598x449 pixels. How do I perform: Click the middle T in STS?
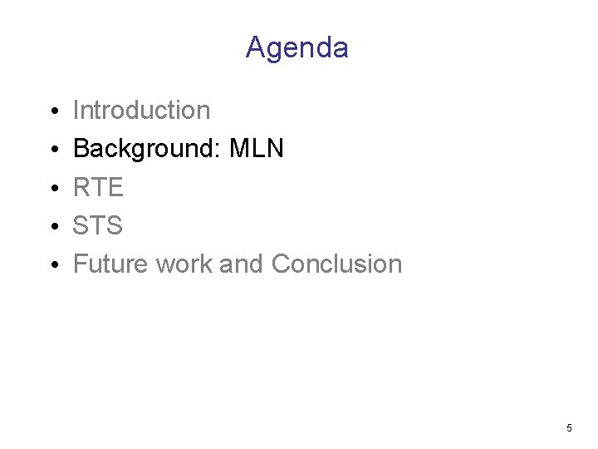point(98,225)
